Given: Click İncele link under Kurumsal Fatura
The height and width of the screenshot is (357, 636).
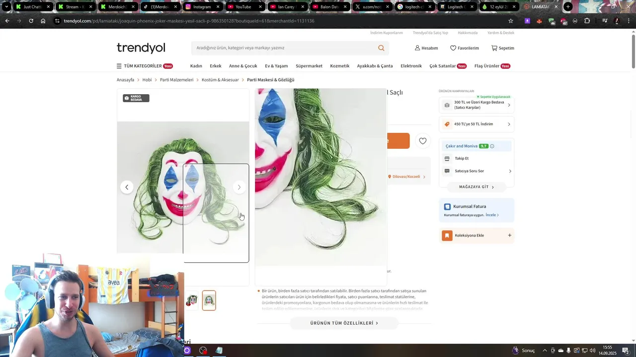Looking at the screenshot, I should [x=492, y=215].
